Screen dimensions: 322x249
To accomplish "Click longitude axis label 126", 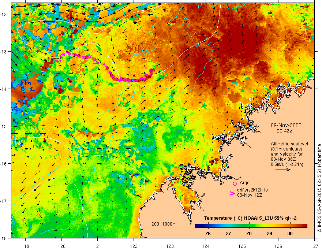I will 278,246.
